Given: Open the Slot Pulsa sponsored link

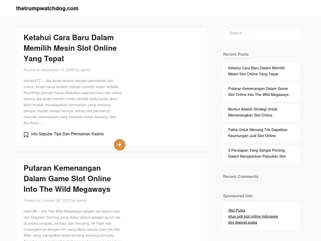Looking at the screenshot, I should click(x=236, y=210).
